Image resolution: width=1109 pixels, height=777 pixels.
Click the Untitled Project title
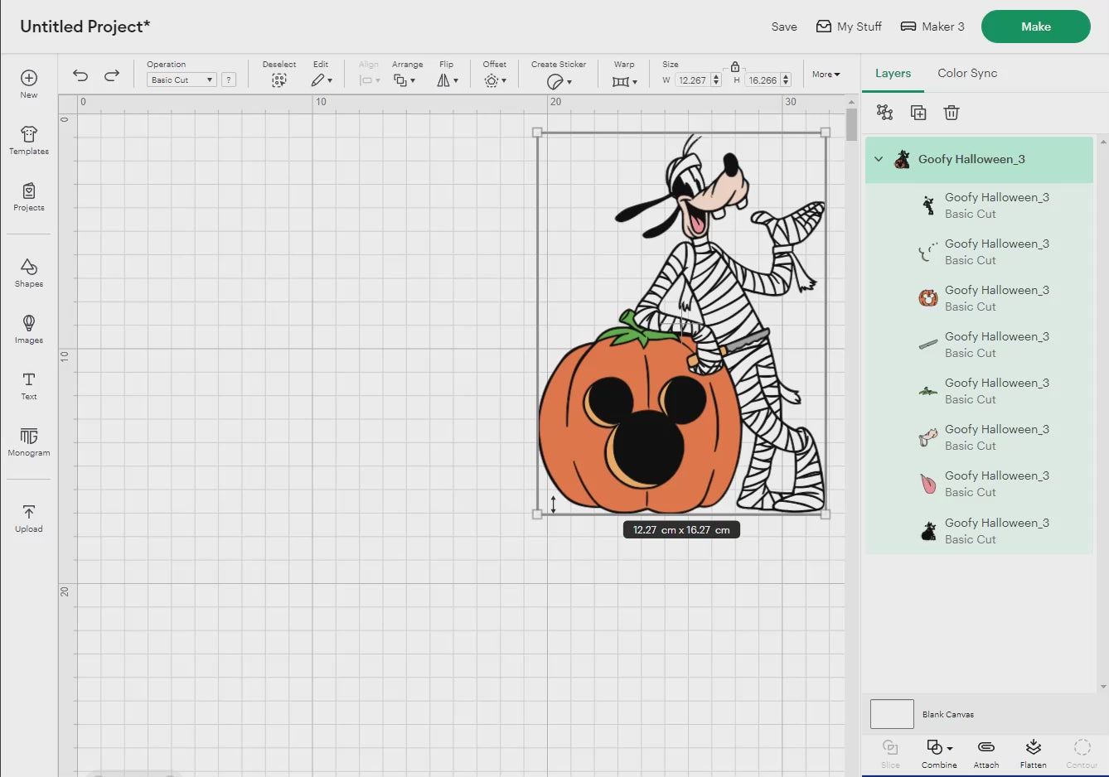[85, 27]
